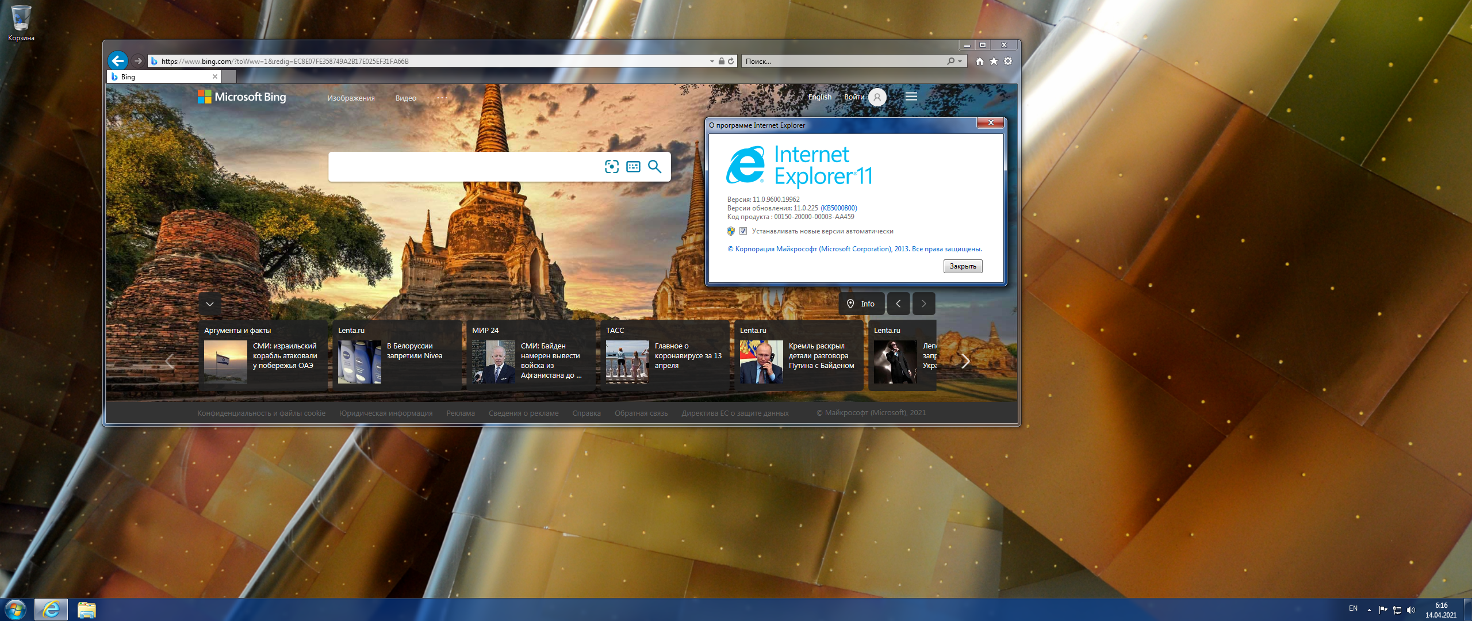Click Войти sign-in link

coord(854,97)
